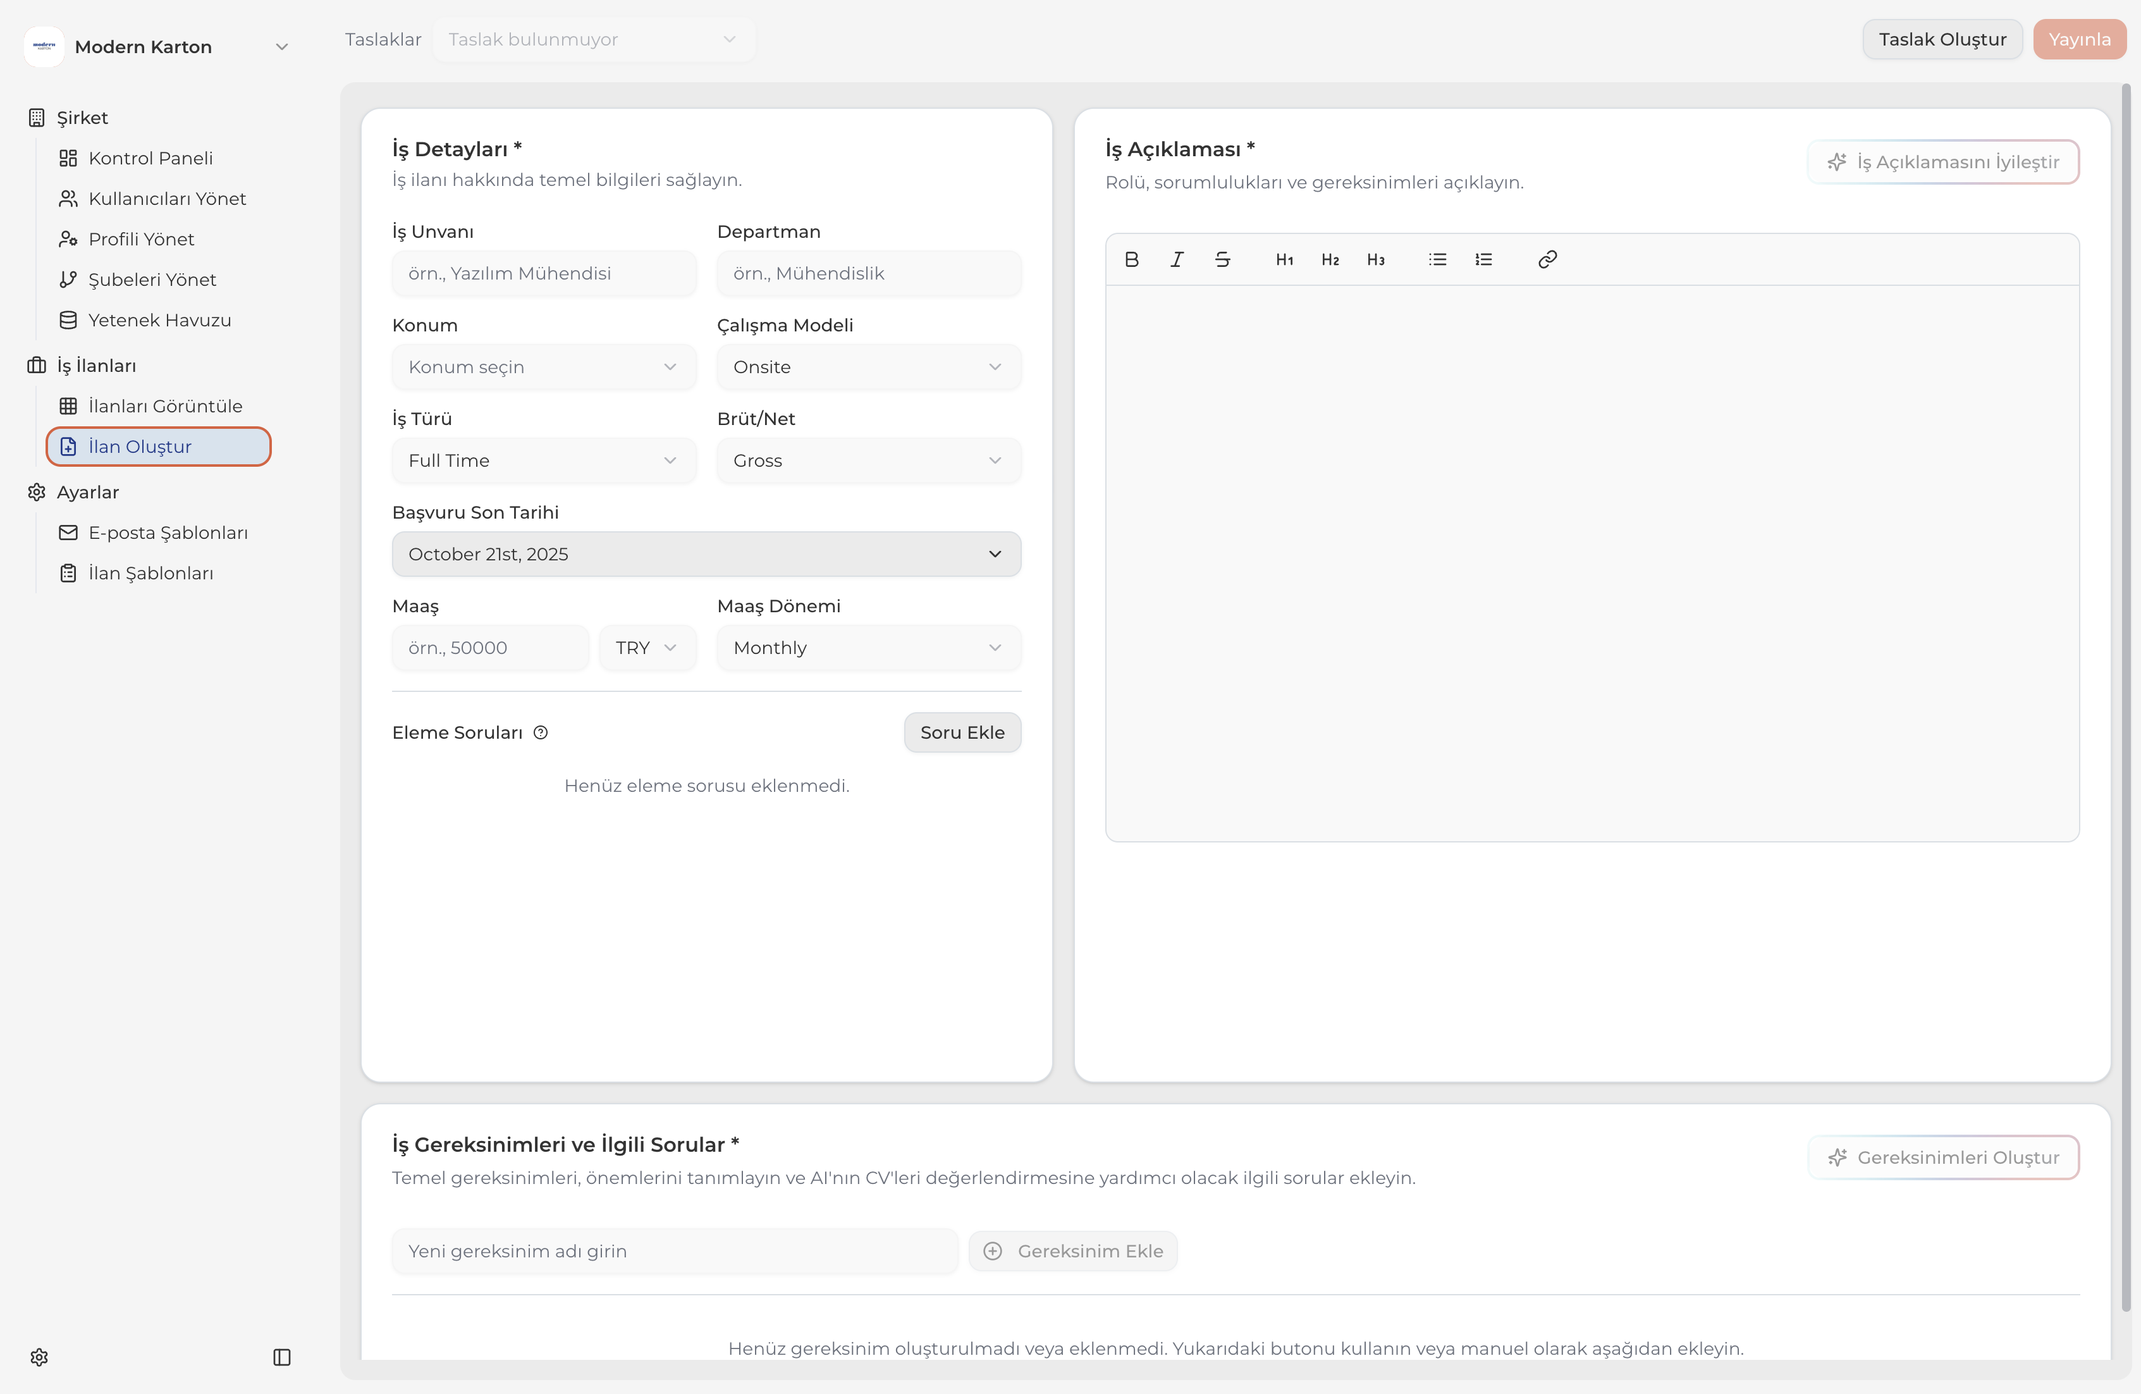Insert a numbered list
2141x1394 pixels.
1483,259
